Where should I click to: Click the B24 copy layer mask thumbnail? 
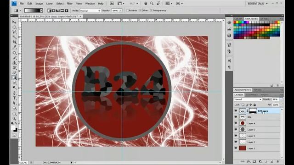click(253, 111)
